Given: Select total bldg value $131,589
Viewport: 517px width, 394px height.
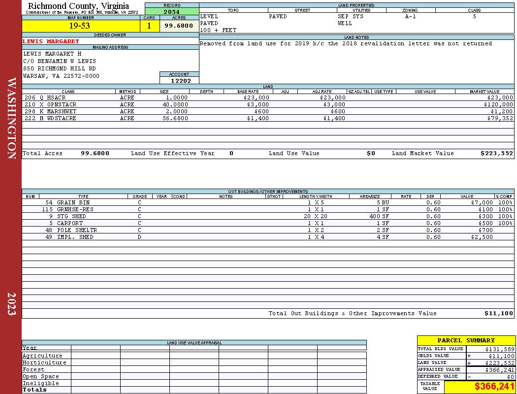Looking at the screenshot, I should point(500,349).
